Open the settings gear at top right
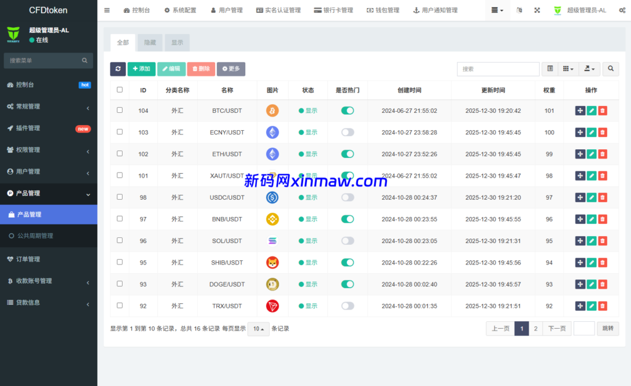 coord(622,10)
